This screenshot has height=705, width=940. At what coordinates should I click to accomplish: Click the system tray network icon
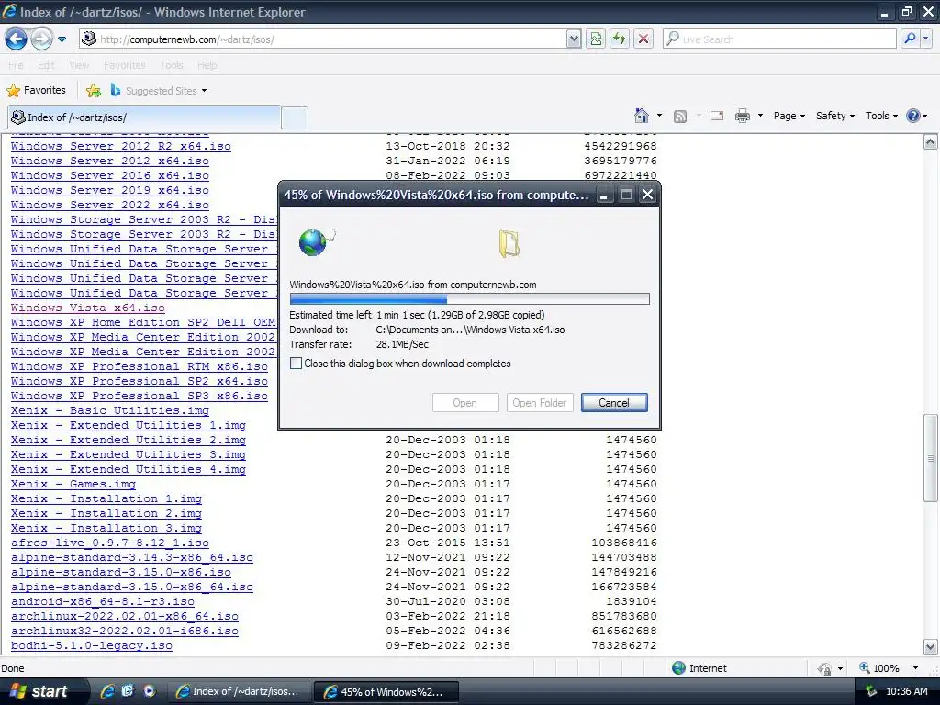871,691
